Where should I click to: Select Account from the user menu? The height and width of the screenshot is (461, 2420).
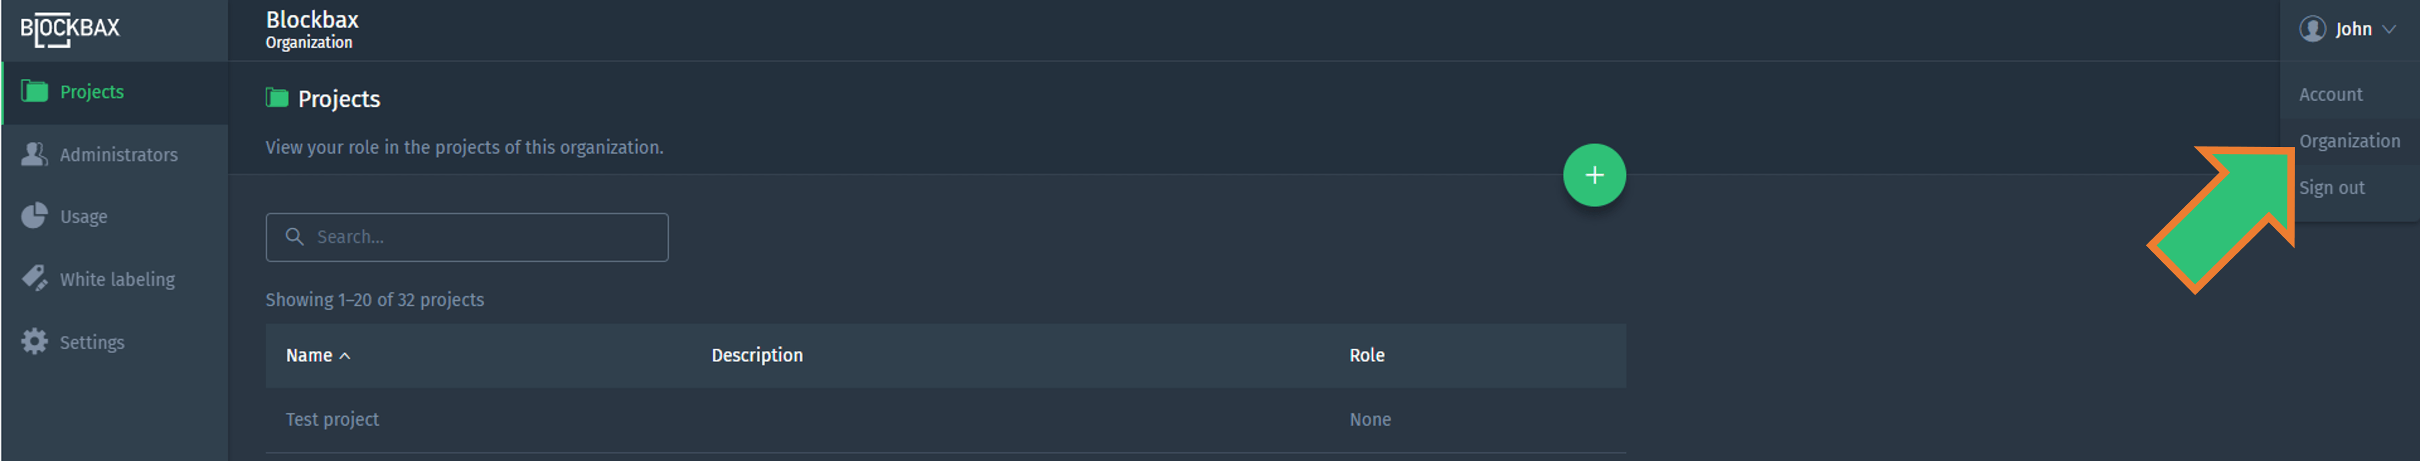click(x=2331, y=94)
